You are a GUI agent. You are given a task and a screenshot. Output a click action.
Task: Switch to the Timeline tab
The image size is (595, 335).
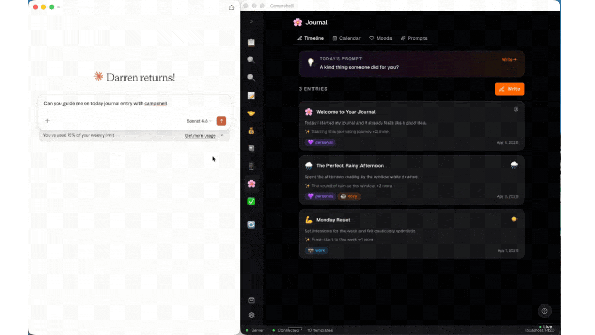pos(310,38)
